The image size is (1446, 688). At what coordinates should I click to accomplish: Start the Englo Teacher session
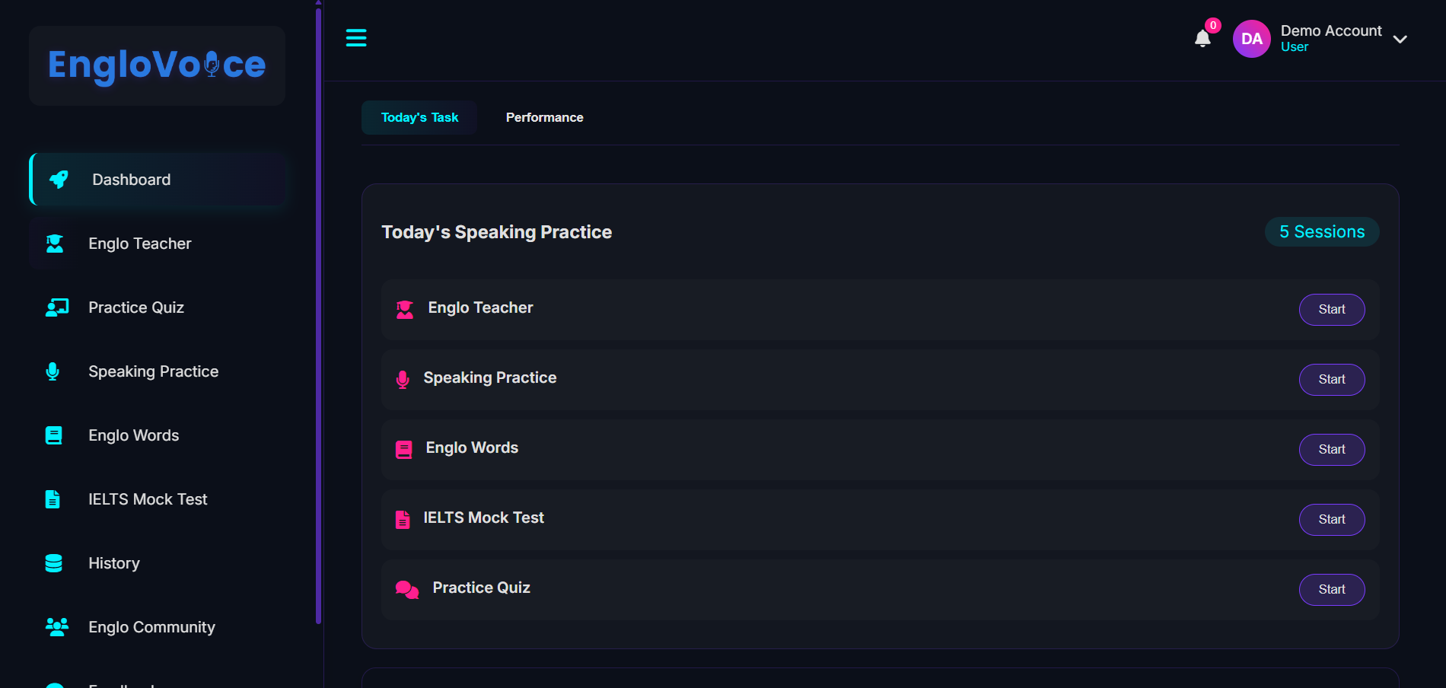1331,309
